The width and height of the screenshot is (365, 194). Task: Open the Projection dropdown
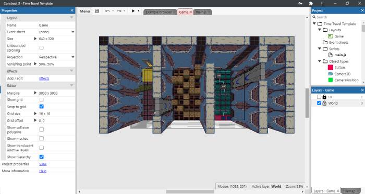[56, 57]
